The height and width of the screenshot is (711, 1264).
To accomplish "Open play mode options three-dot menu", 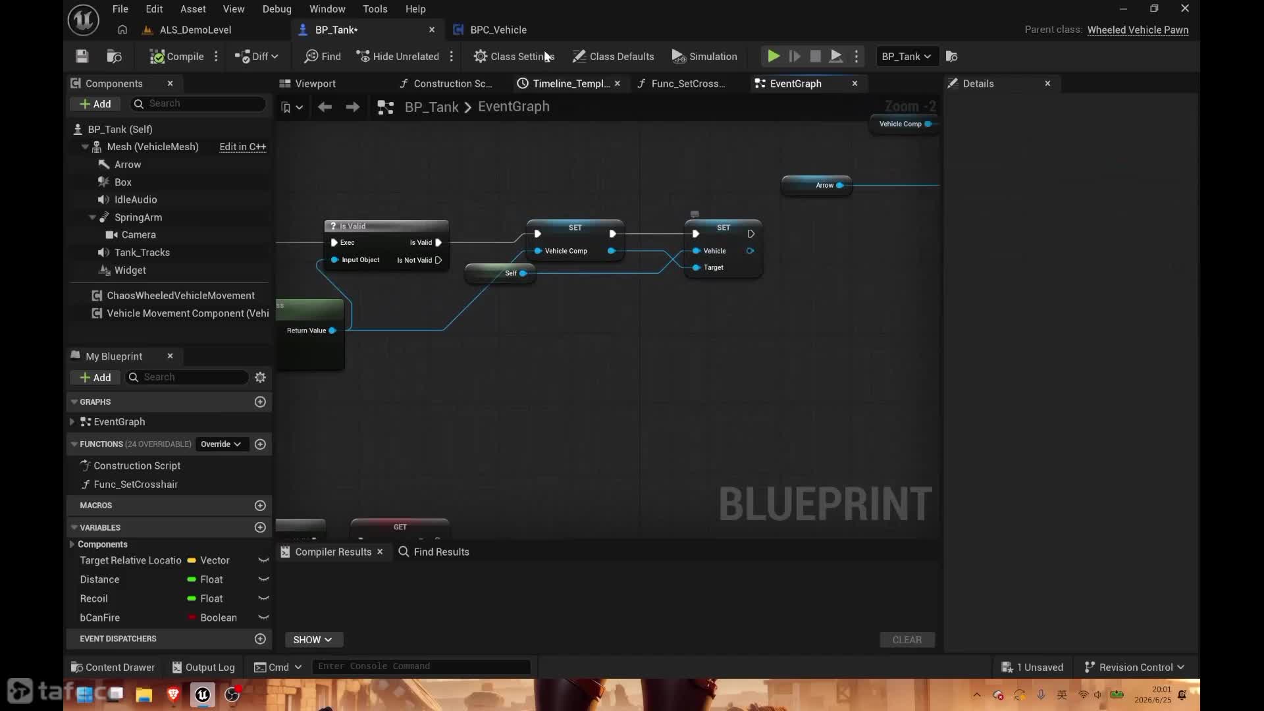I will click(x=856, y=57).
